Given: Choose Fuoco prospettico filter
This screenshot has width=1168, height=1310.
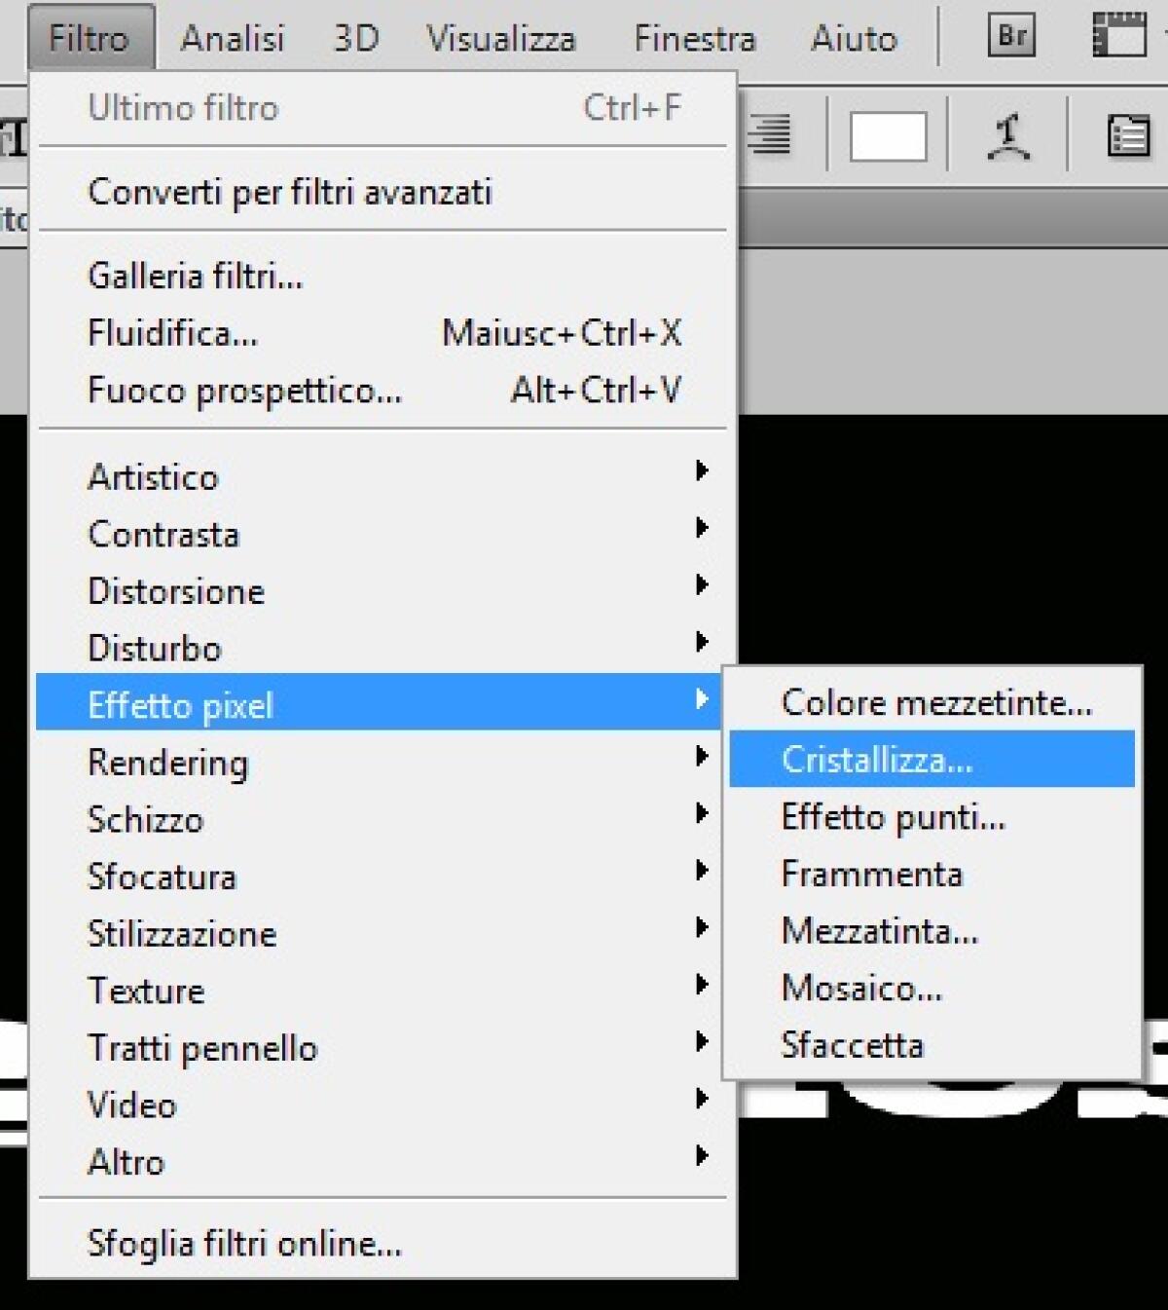Looking at the screenshot, I should point(382,391).
